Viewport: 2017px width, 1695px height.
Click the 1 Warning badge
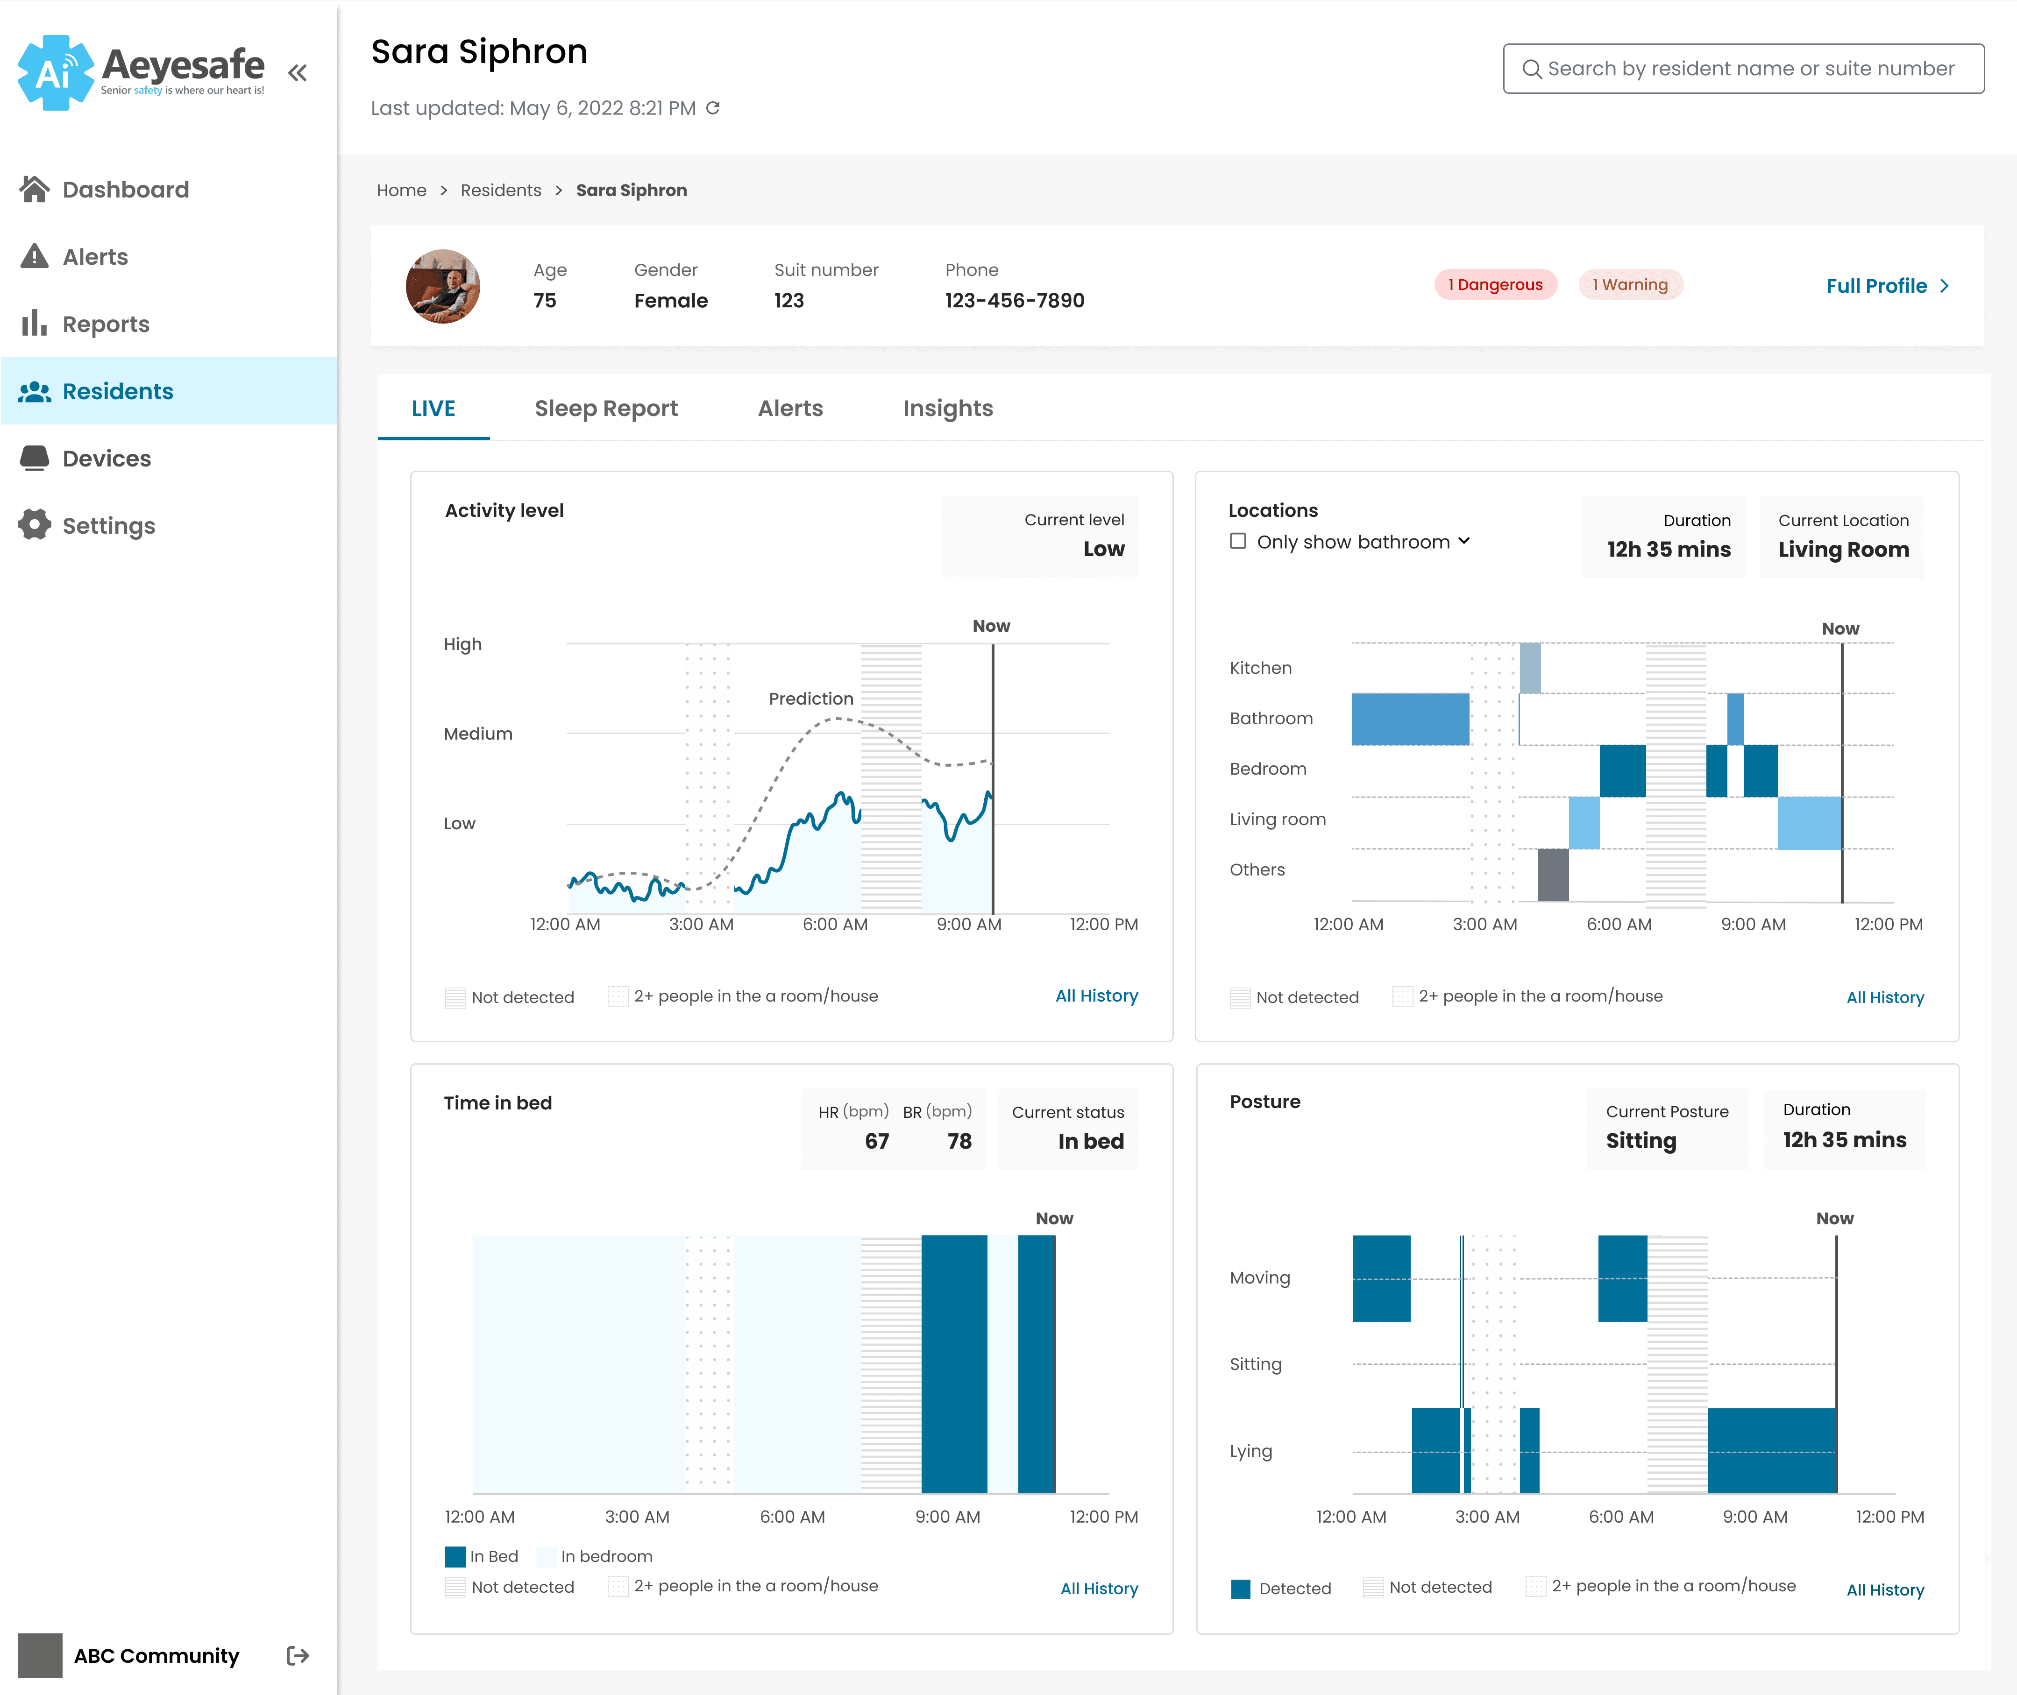coord(1631,284)
